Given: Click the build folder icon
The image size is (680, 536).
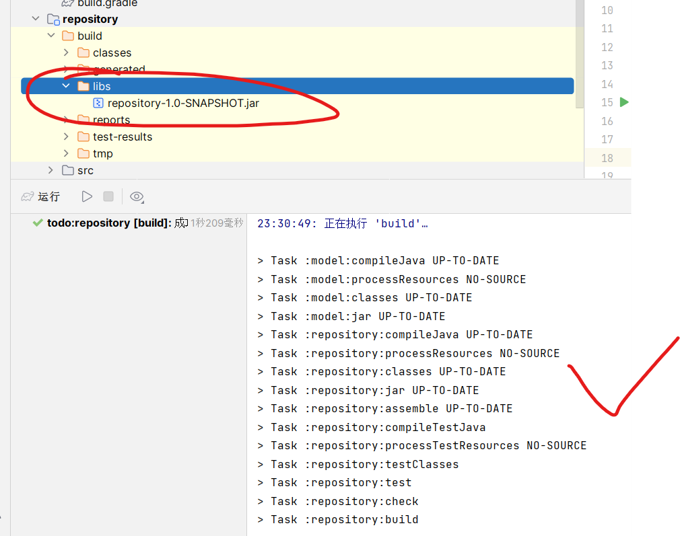Looking at the screenshot, I should coord(68,36).
